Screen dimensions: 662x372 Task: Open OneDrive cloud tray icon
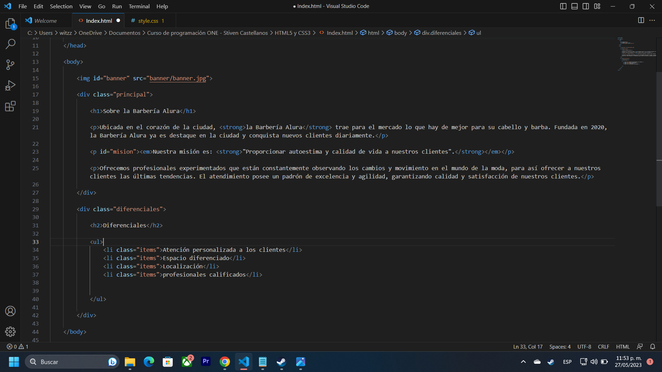537,362
